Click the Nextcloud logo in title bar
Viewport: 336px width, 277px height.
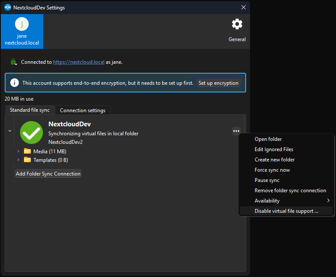[8, 8]
